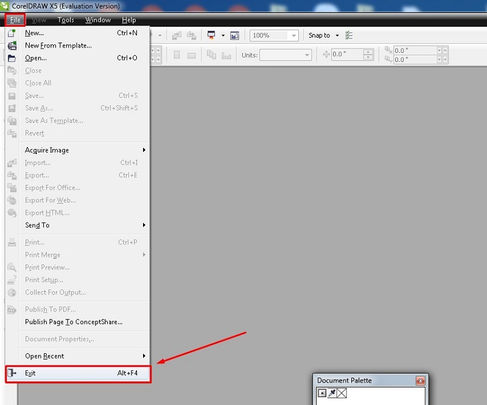The width and height of the screenshot is (487, 405).
Task: Select the no-color swatch in Document Palette
Action: coord(342,393)
